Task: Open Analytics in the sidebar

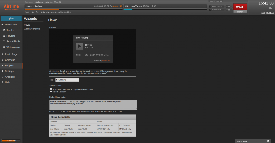Action: coord(10,77)
